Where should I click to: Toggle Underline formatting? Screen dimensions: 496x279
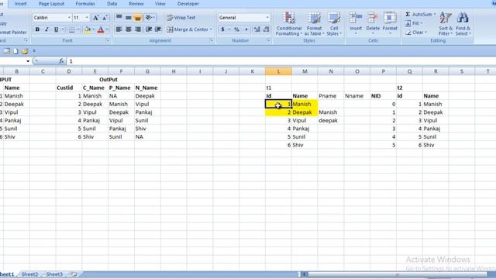point(56,29)
